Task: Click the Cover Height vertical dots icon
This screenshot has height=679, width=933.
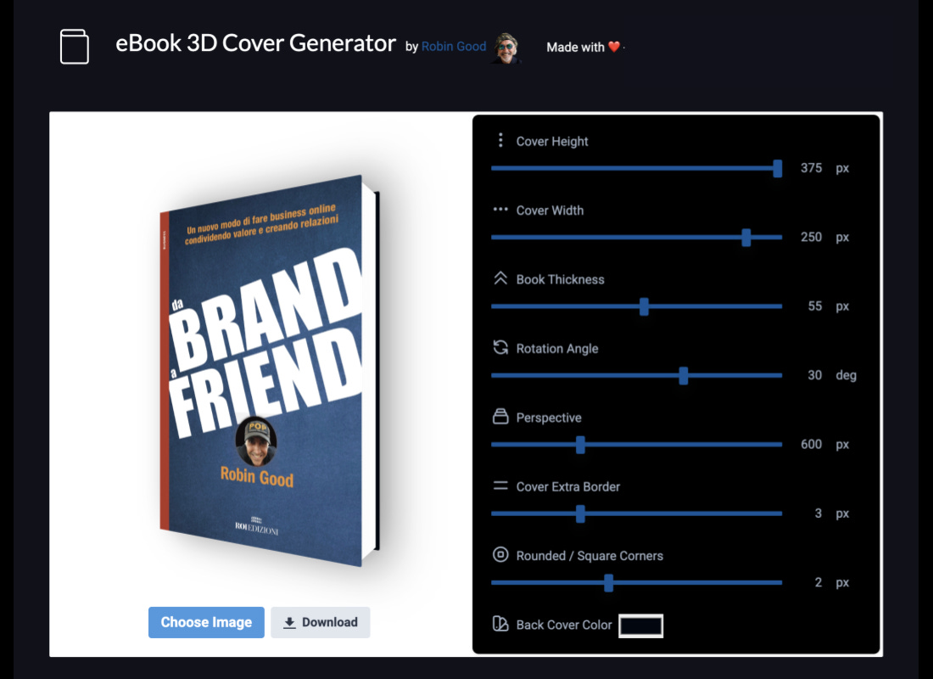Action: (500, 140)
